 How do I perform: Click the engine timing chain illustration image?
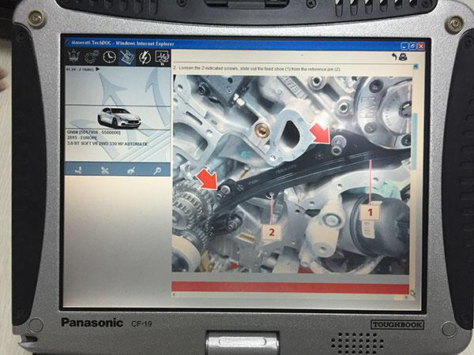coord(292,174)
